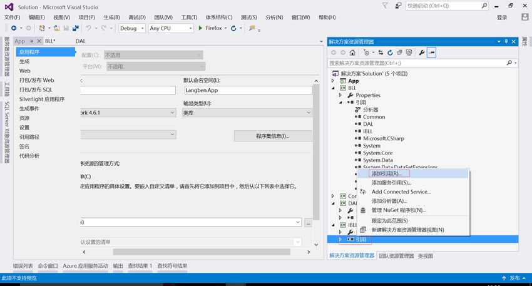Collapse the BLL 引用 references node

point(340,103)
